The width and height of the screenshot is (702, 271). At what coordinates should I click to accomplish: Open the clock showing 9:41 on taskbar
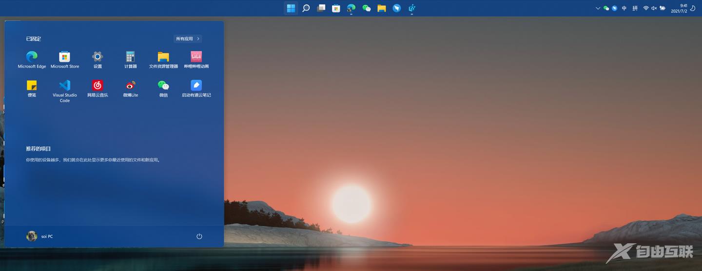click(x=679, y=8)
